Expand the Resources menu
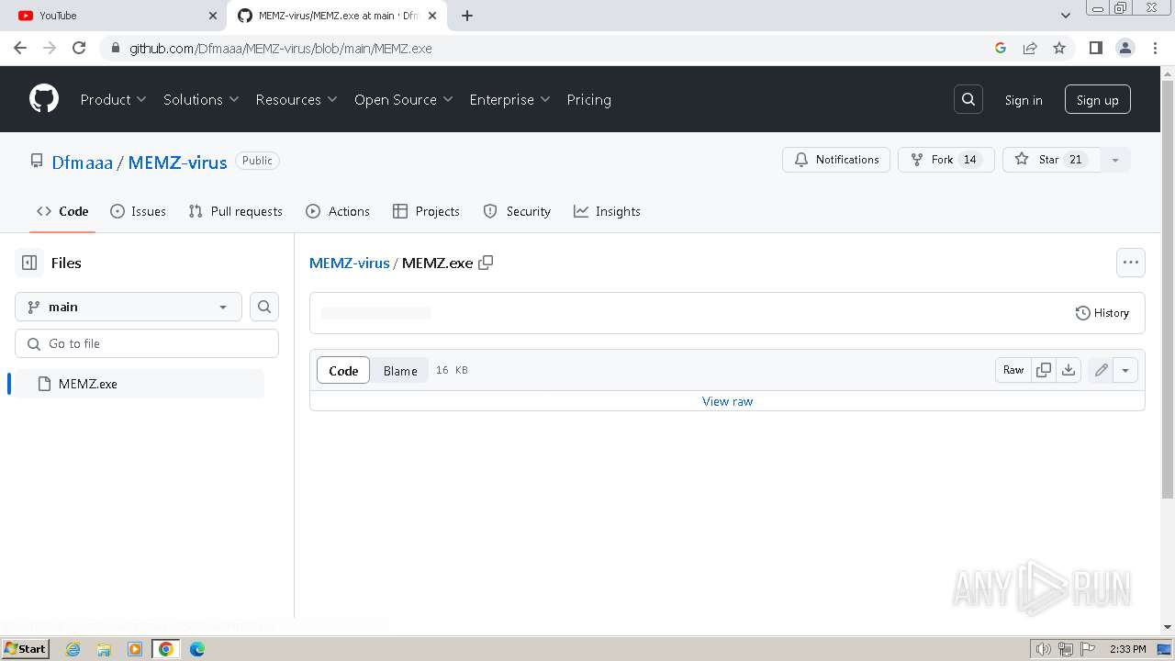This screenshot has width=1175, height=661. 297,99
